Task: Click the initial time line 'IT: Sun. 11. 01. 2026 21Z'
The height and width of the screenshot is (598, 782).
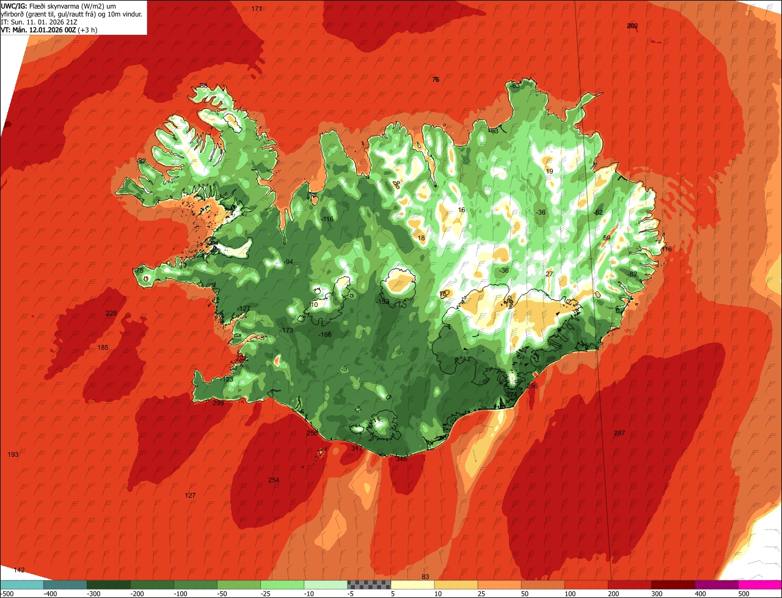Action: coord(39,22)
